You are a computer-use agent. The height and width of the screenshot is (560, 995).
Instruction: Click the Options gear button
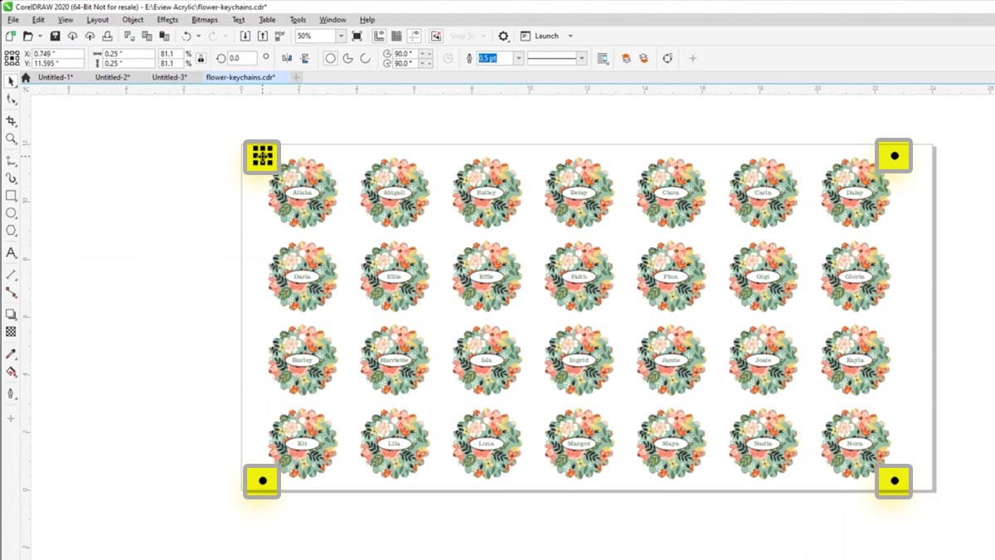click(503, 37)
